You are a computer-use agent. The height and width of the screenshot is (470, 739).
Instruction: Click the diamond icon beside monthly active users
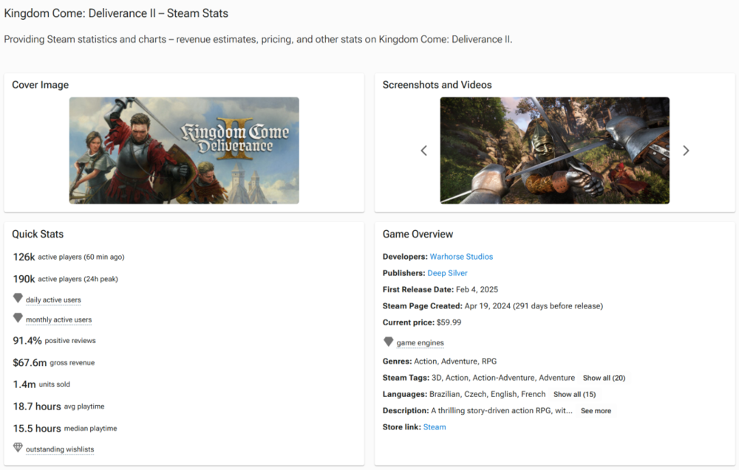tap(18, 319)
